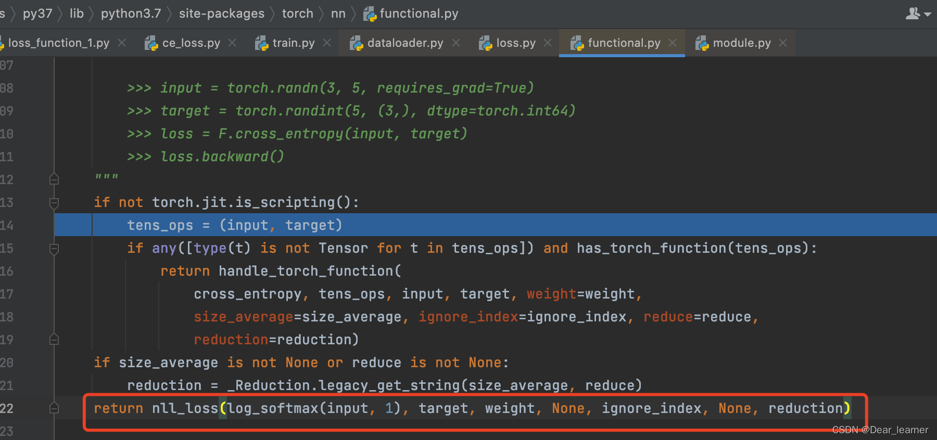Switch to the loss.py tab

coord(516,43)
